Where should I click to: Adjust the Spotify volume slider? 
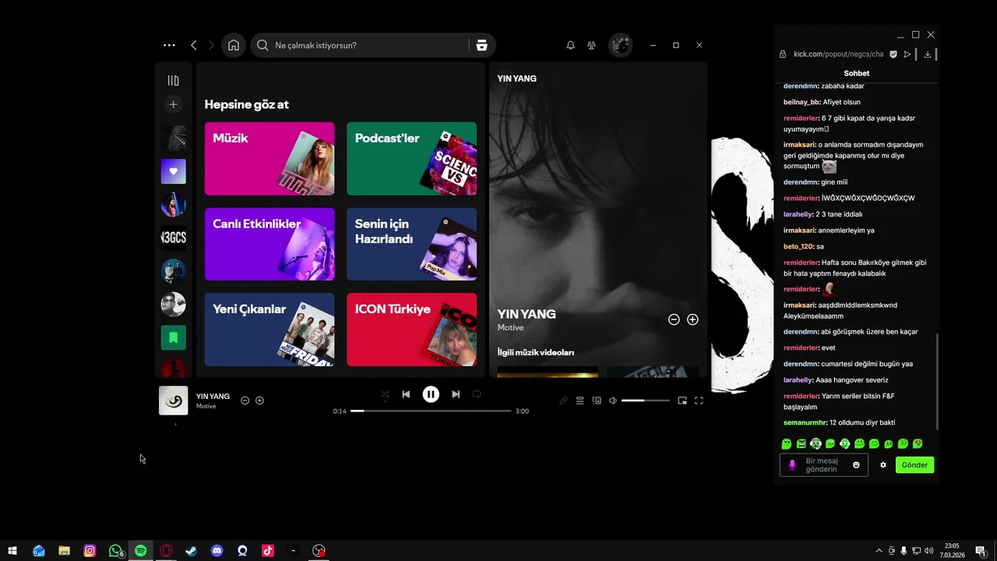646,400
